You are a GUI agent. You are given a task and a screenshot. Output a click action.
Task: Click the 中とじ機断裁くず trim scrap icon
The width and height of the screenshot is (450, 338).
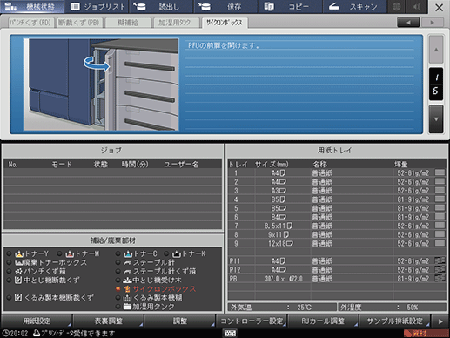18,281
